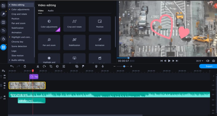The height and width of the screenshot is (116, 217).
Task: Open the transitions panel in the sidebar
Action: click(3, 22)
